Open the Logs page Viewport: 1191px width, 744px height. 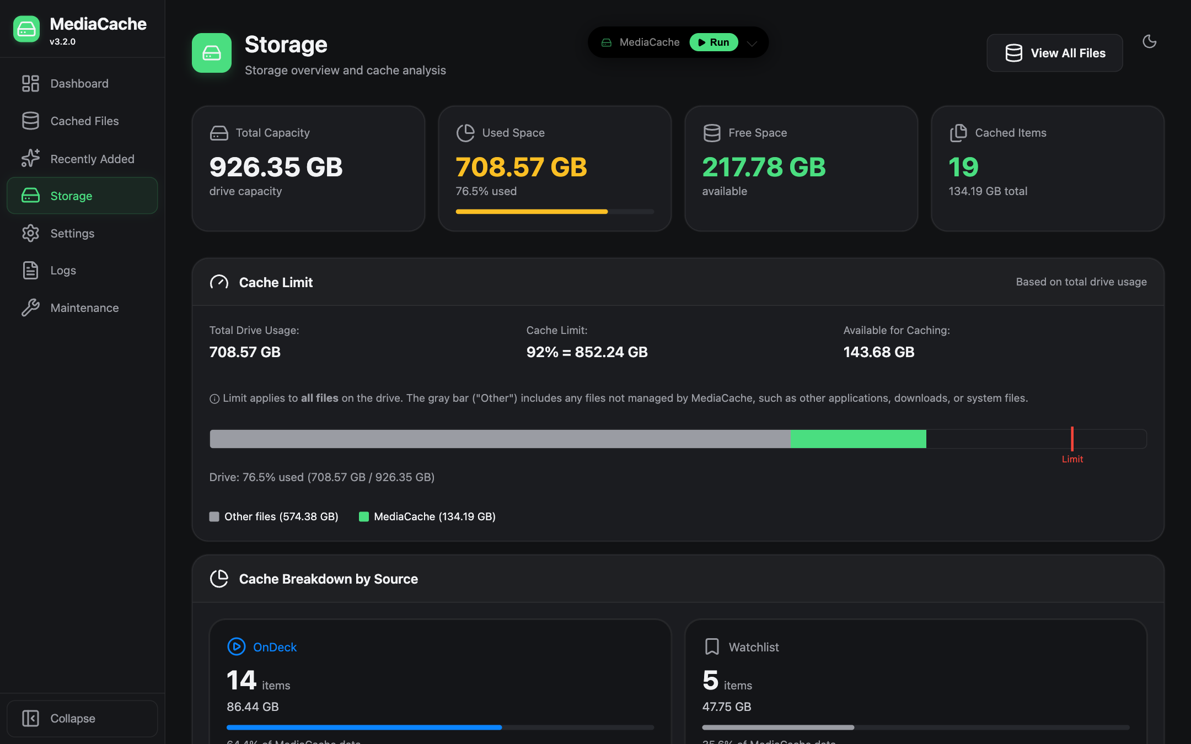(82, 270)
